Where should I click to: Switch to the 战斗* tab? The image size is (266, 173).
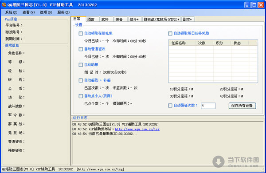tap(135, 20)
